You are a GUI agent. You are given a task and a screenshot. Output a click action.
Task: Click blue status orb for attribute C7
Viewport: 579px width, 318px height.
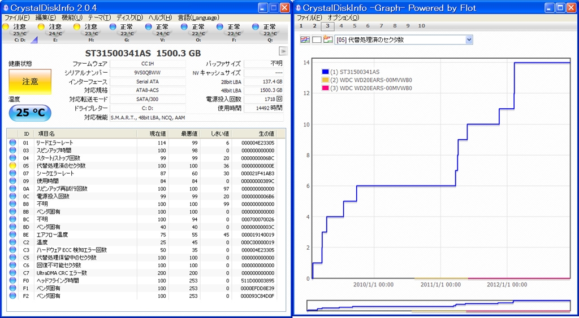13,273
